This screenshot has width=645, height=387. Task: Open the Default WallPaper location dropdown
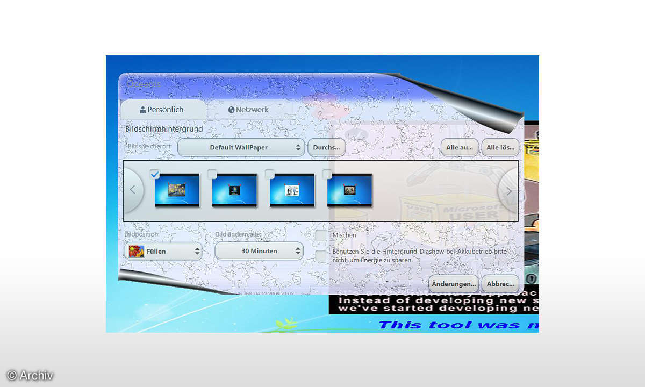241,147
